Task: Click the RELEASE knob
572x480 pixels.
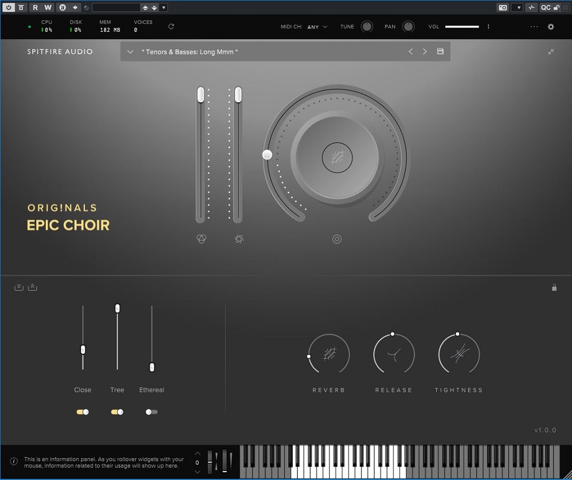Action: click(x=394, y=354)
